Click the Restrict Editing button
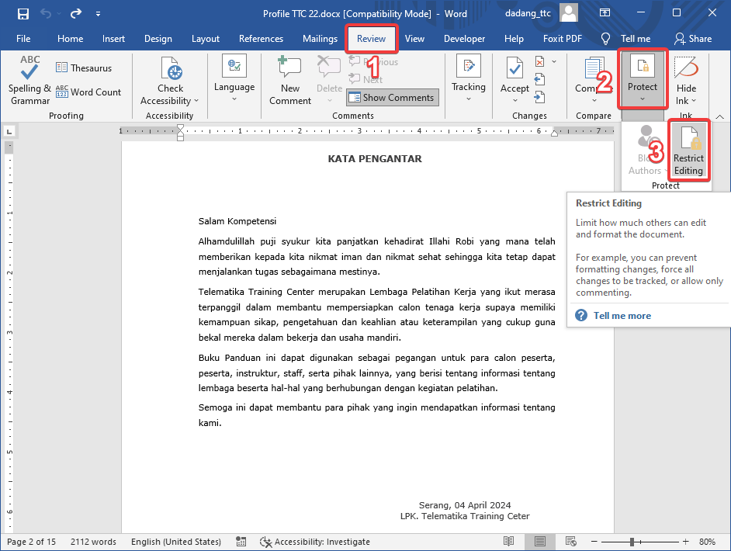The width and height of the screenshot is (731, 551). [688, 150]
